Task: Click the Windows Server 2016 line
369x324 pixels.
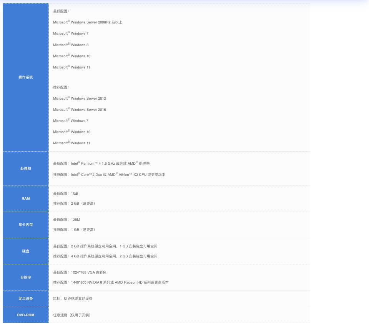Action: (80, 109)
